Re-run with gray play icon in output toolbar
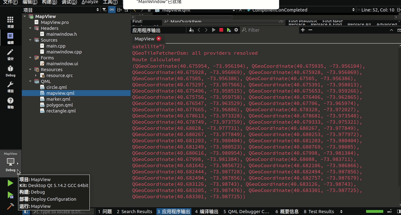Image resolution: width=401 pixels, height=215 pixels. 214,30
